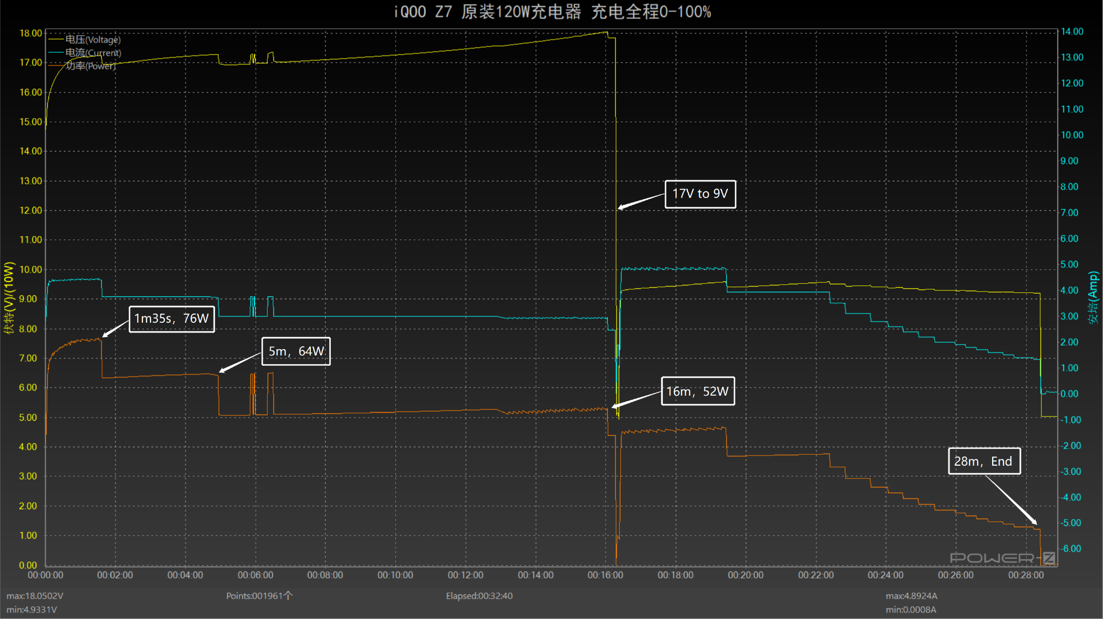Click the min:4.9331V voltage readout
Viewport: 1103px width, 619px height.
pos(32,610)
